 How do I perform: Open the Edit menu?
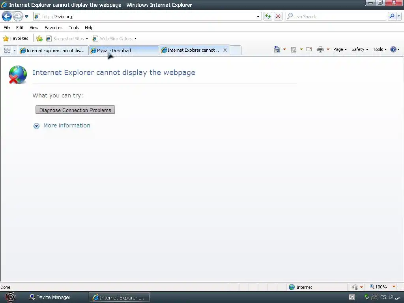[20, 28]
